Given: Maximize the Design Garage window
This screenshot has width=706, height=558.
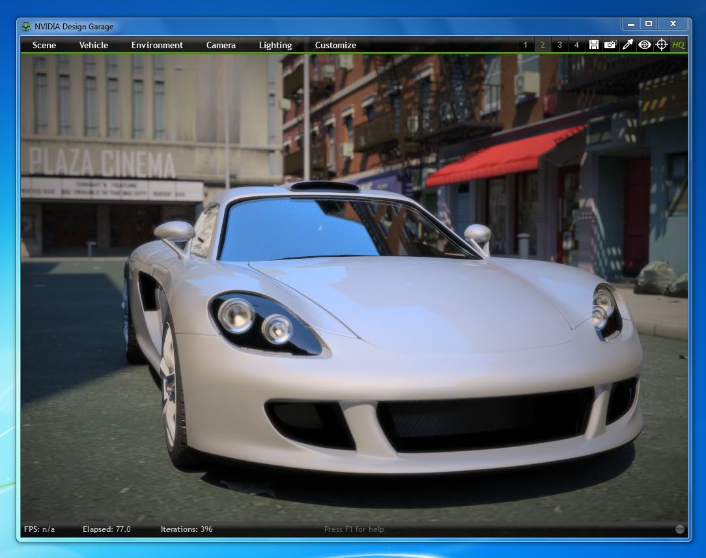Looking at the screenshot, I should (x=649, y=24).
